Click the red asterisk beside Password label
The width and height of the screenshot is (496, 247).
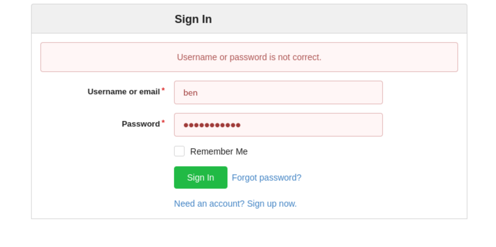pos(163,122)
